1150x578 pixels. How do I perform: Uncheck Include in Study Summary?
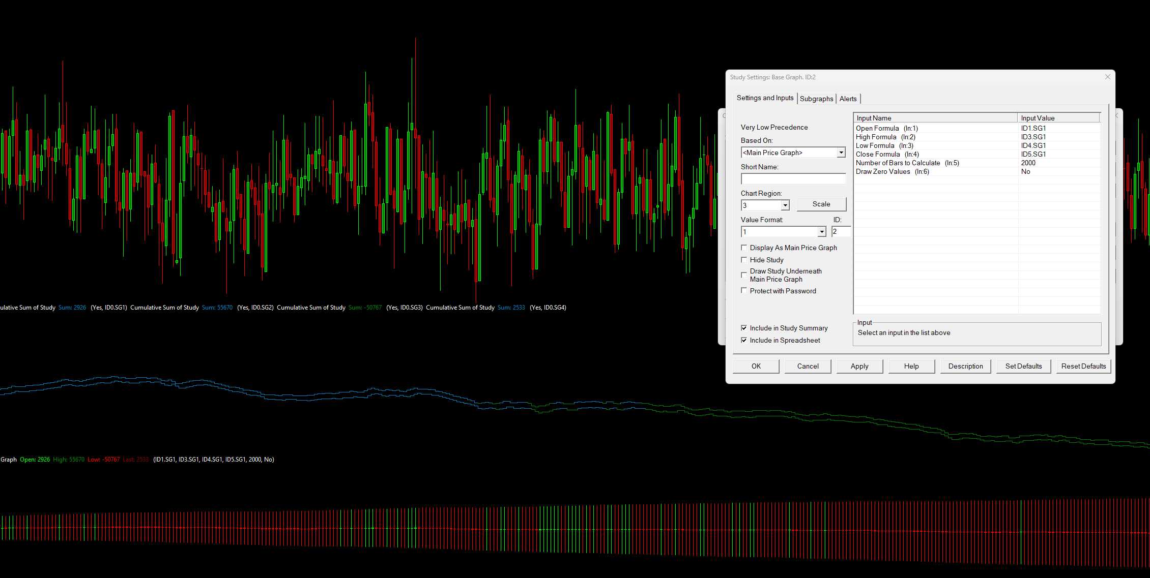[x=744, y=328]
